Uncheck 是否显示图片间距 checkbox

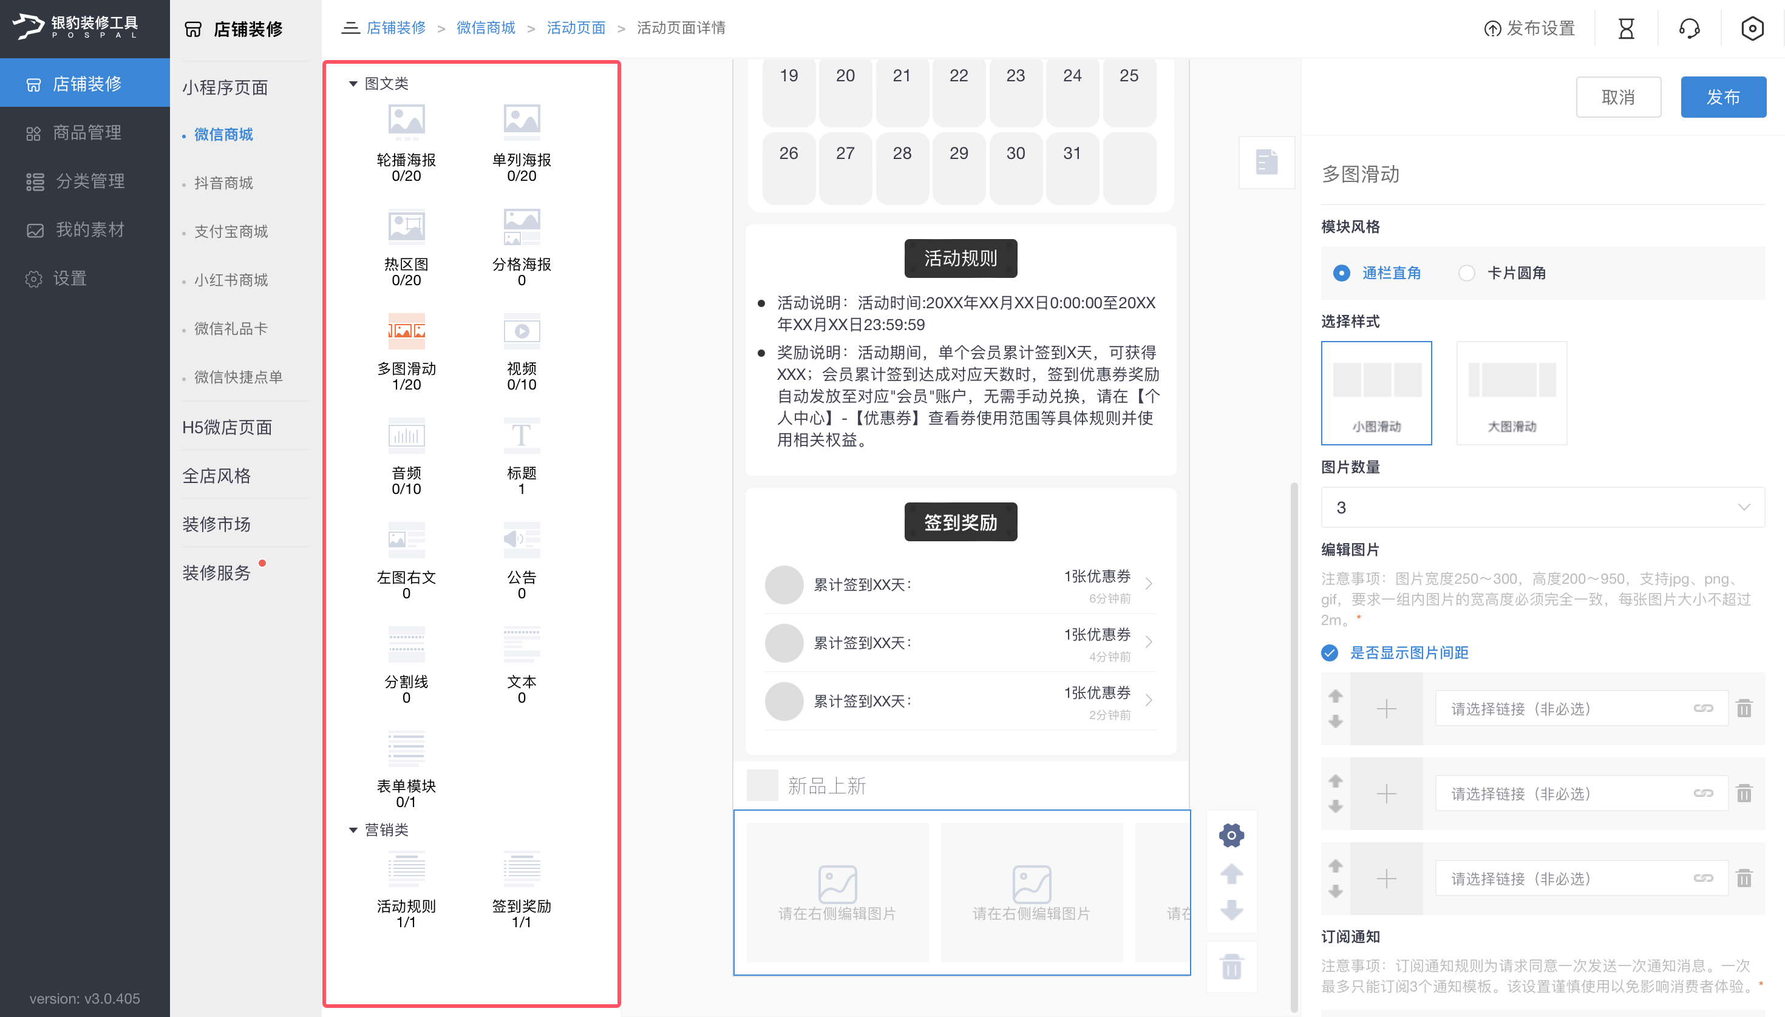point(1329,652)
